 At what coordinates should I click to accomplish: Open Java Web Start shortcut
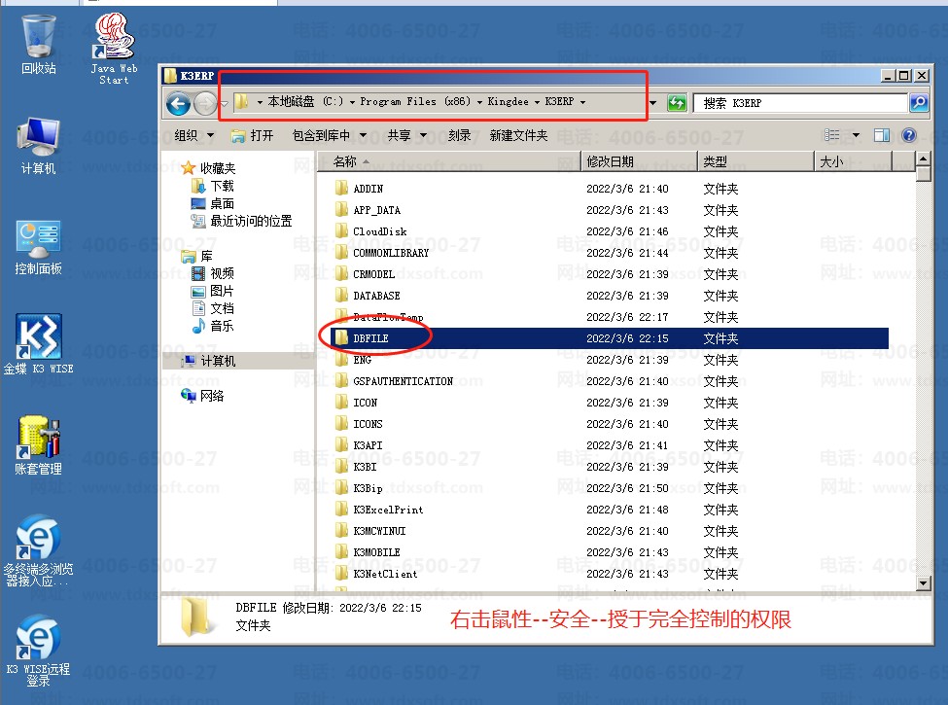tap(115, 49)
